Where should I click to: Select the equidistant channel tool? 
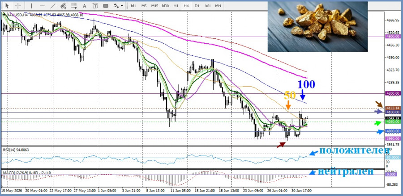[64, 6]
